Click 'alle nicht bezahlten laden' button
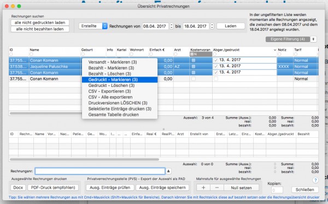 point(40,29)
